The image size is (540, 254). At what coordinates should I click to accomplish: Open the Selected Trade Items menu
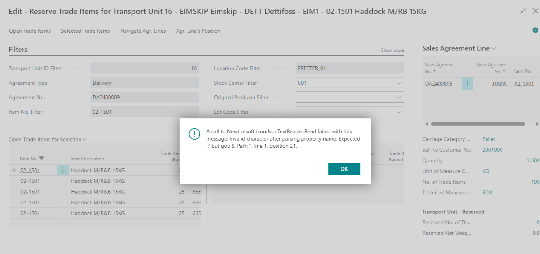85,31
